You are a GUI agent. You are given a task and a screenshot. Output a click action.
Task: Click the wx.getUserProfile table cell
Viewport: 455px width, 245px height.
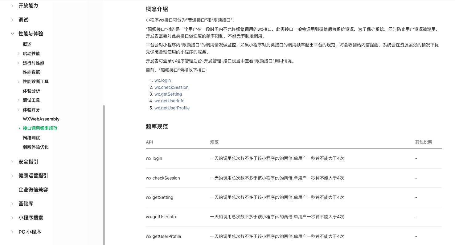[x=163, y=236]
